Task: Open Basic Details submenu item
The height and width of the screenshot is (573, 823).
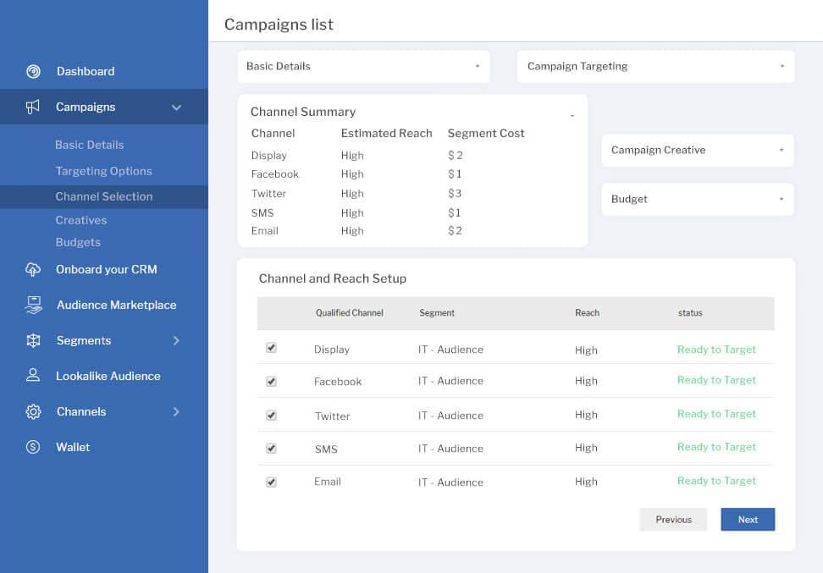Action: pyautogui.click(x=89, y=145)
